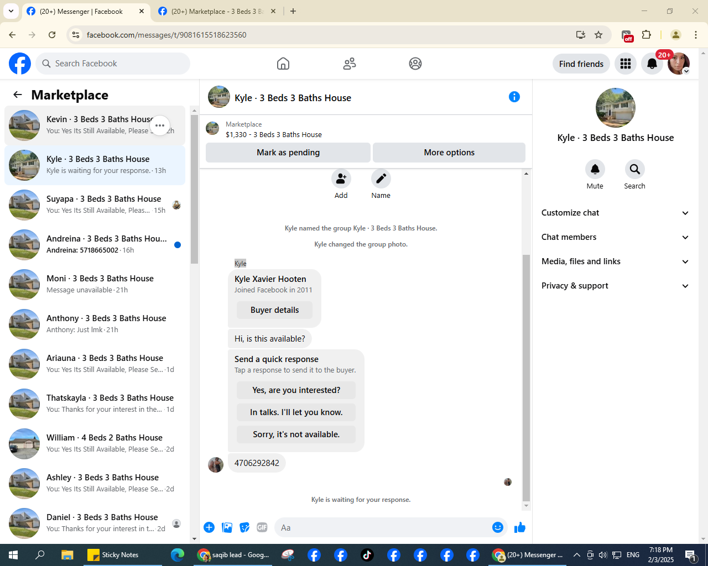The image size is (708, 566).
Task: Open the Groups icon in top navigation
Action: click(x=415, y=64)
